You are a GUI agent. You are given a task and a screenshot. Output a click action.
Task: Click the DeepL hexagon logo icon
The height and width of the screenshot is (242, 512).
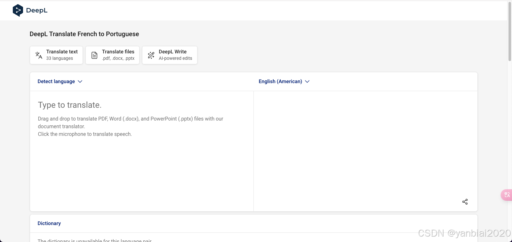(18, 10)
